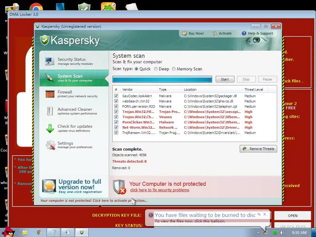Open Security Status computer icon
The height and width of the screenshot is (237, 316).
tap(50, 61)
